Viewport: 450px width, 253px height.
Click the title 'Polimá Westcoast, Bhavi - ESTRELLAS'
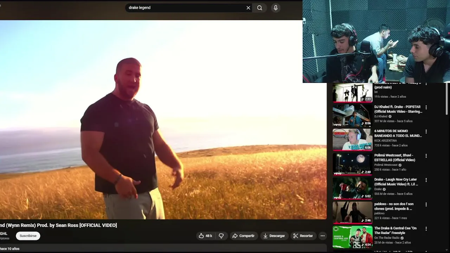tap(395, 157)
